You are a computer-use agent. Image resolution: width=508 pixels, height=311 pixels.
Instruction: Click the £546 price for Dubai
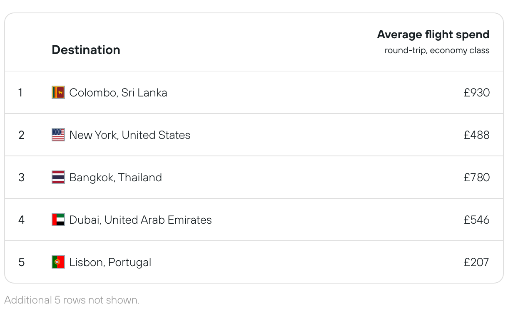pos(477,220)
